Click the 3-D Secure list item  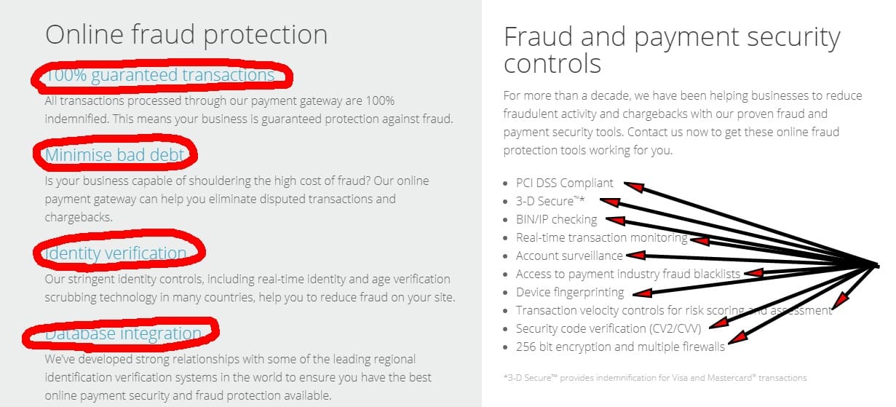pyautogui.click(x=551, y=201)
